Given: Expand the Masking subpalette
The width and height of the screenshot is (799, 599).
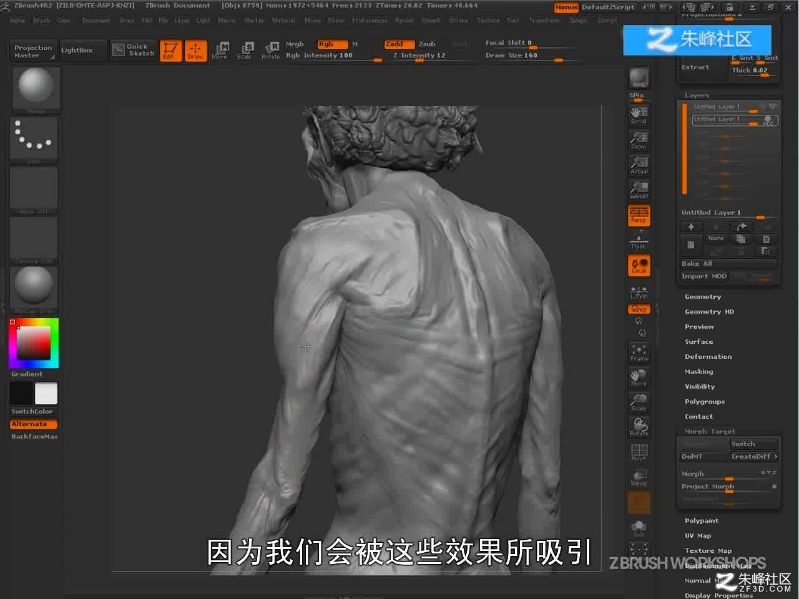Looking at the screenshot, I should (x=699, y=372).
